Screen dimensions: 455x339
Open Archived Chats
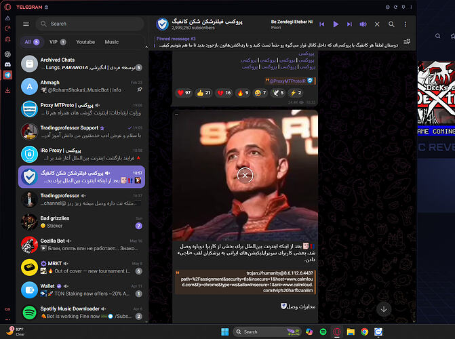82,64
